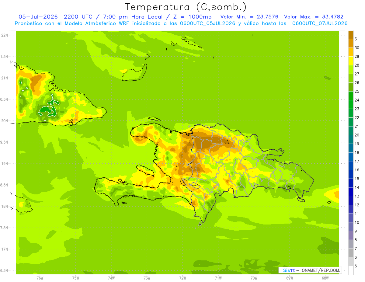This screenshot has height=282, width=365.
Task: Click the '18N' latitude axis label
Action: 4,206
